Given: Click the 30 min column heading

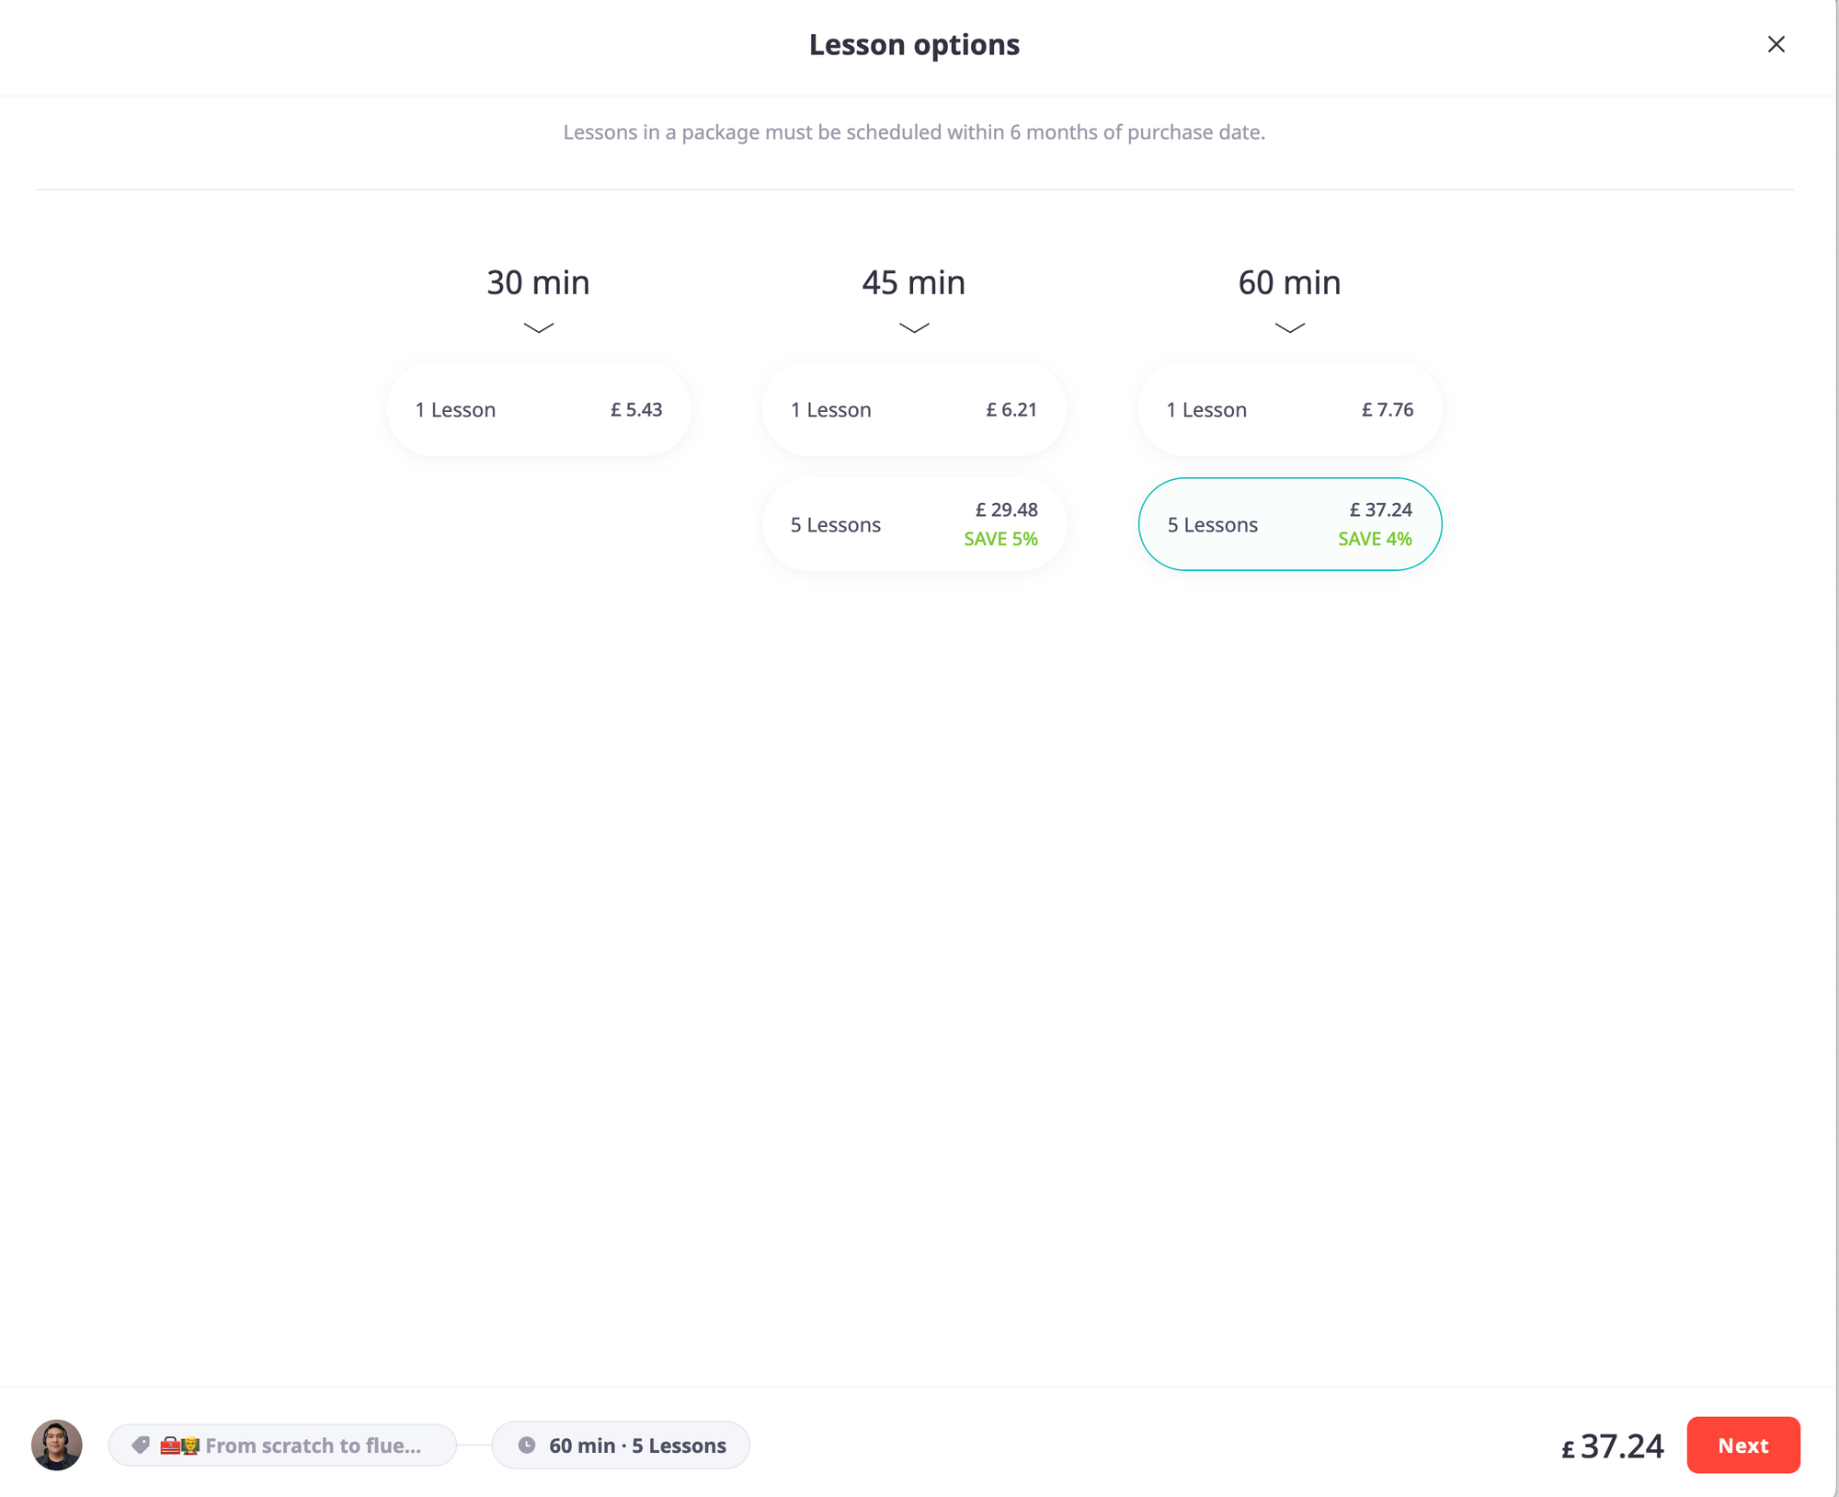Looking at the screenshot, I should point(538,282).
